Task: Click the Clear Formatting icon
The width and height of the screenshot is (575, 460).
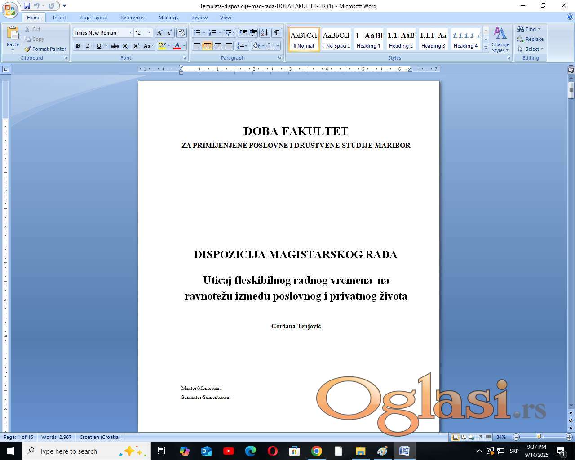Action: pyautogui.click(x=181, y=33)
